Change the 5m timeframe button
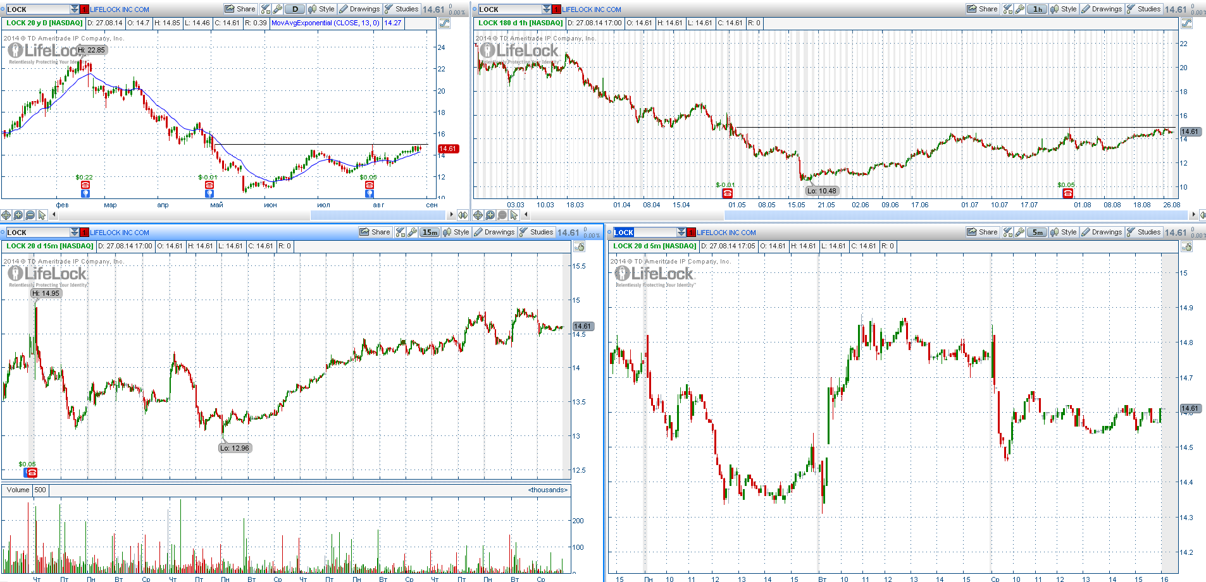This screenshot has height=582, width=1206. pyautogui.click(x=1037, y=232)
